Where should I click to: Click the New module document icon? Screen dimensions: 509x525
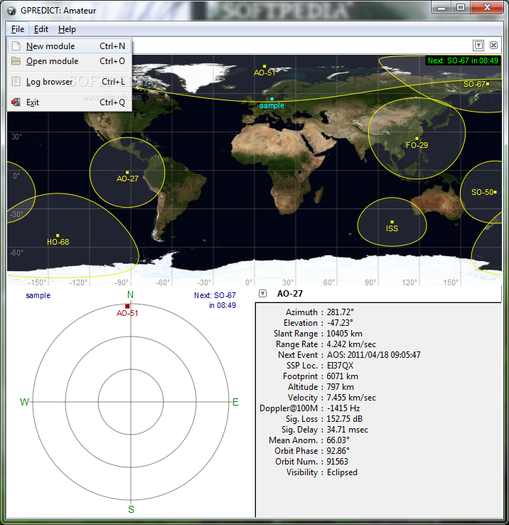16,46
